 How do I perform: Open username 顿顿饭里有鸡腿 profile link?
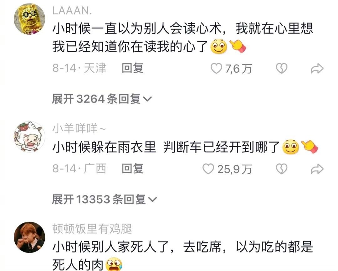click(92, 229)
